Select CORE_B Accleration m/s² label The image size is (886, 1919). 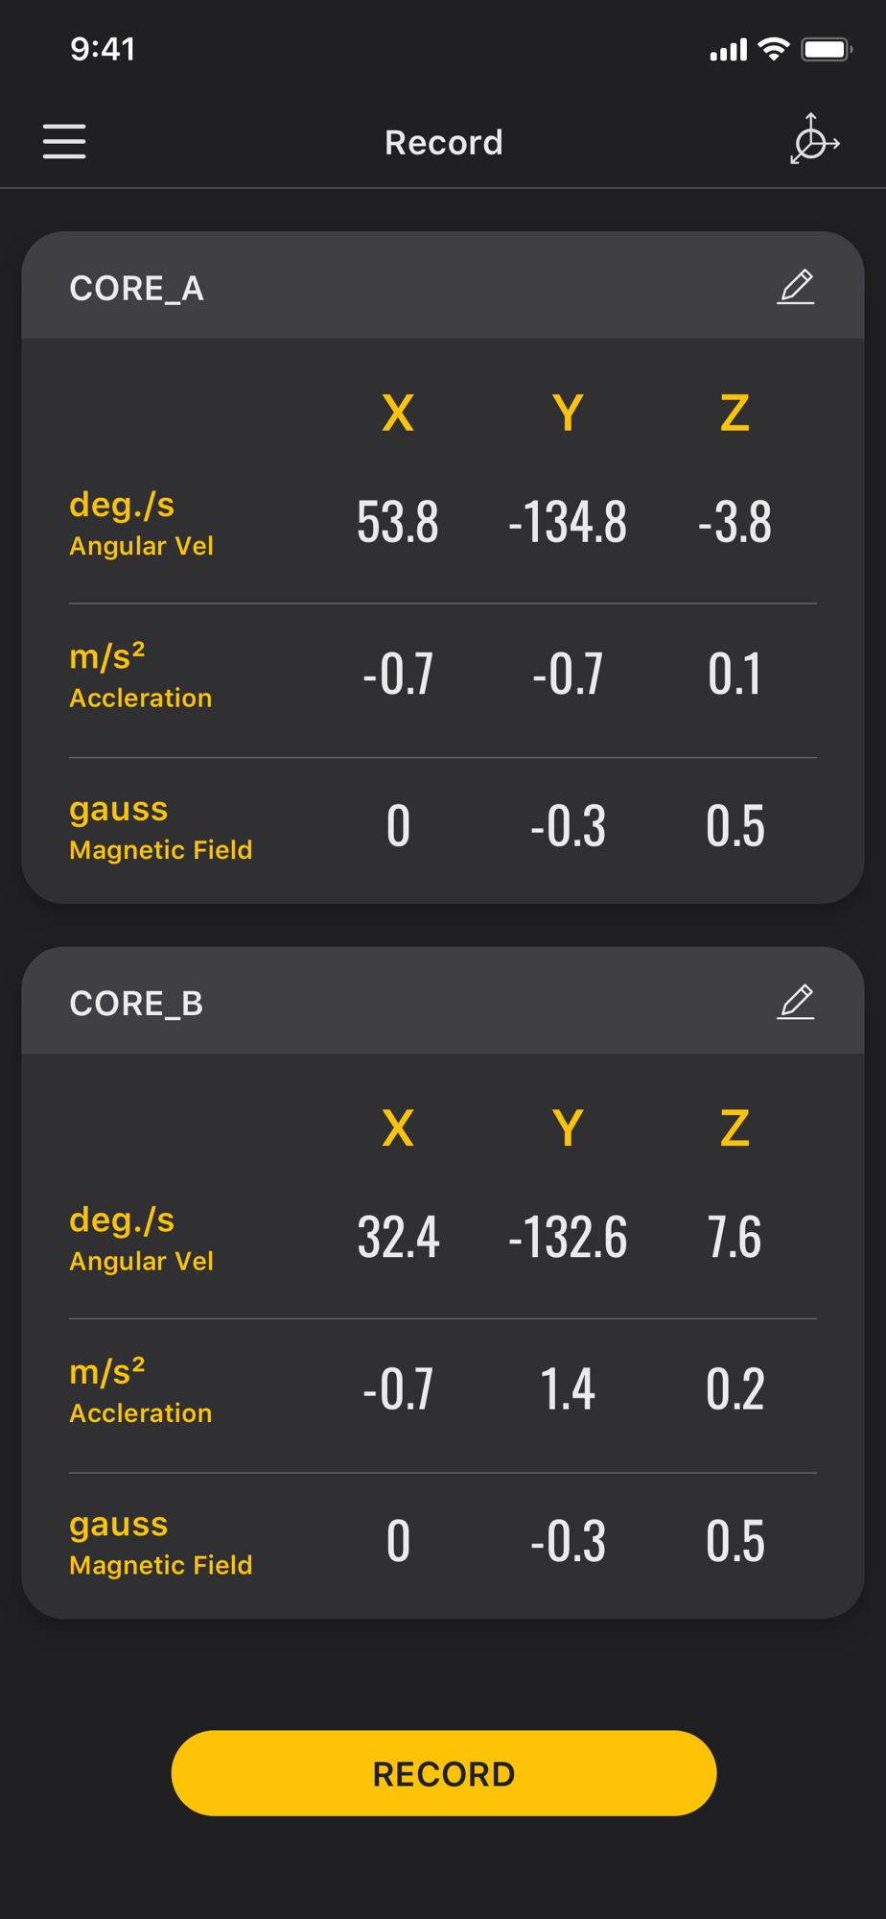[x=141, y=1390]
